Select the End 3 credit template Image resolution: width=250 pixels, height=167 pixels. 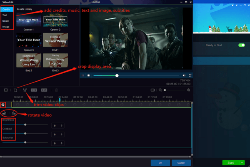click(x=55, y=60)
